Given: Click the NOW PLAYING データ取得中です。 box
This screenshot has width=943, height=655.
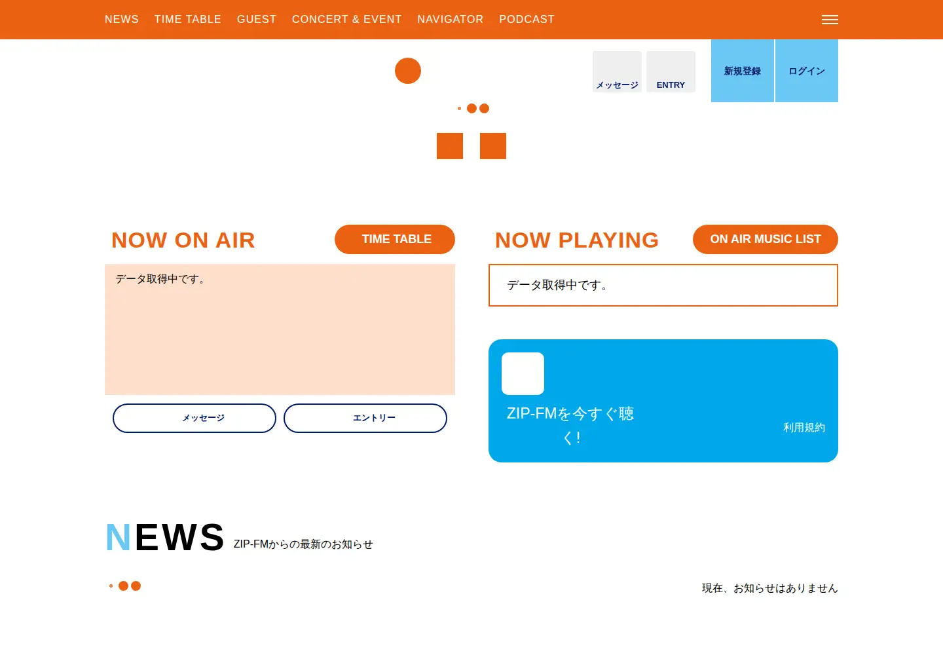Looking at the screenshot, I should (x=663, y=285).
